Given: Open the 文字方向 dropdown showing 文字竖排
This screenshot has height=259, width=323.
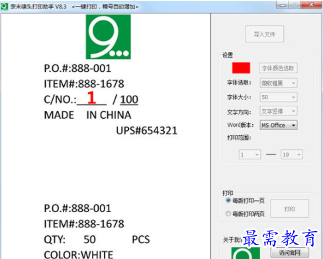Looking at the screenshot, I should click(x=279, y=111).
